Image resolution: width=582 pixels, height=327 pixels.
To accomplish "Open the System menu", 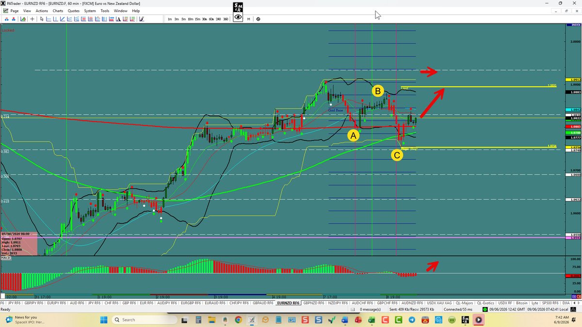I will (90, 10).
